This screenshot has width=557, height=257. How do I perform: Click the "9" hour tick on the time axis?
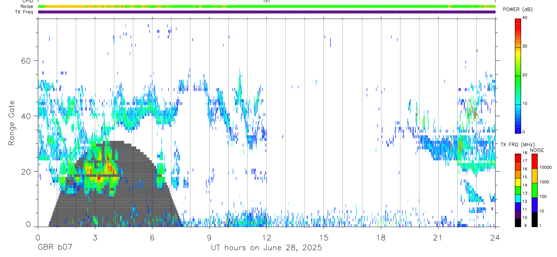pos(209,237)
